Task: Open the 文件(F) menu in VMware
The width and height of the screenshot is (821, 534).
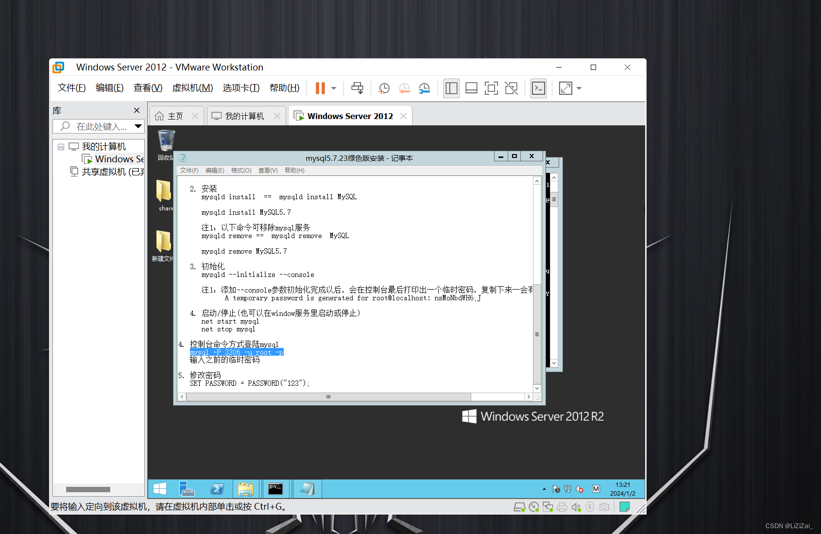Action: point(72,88)
